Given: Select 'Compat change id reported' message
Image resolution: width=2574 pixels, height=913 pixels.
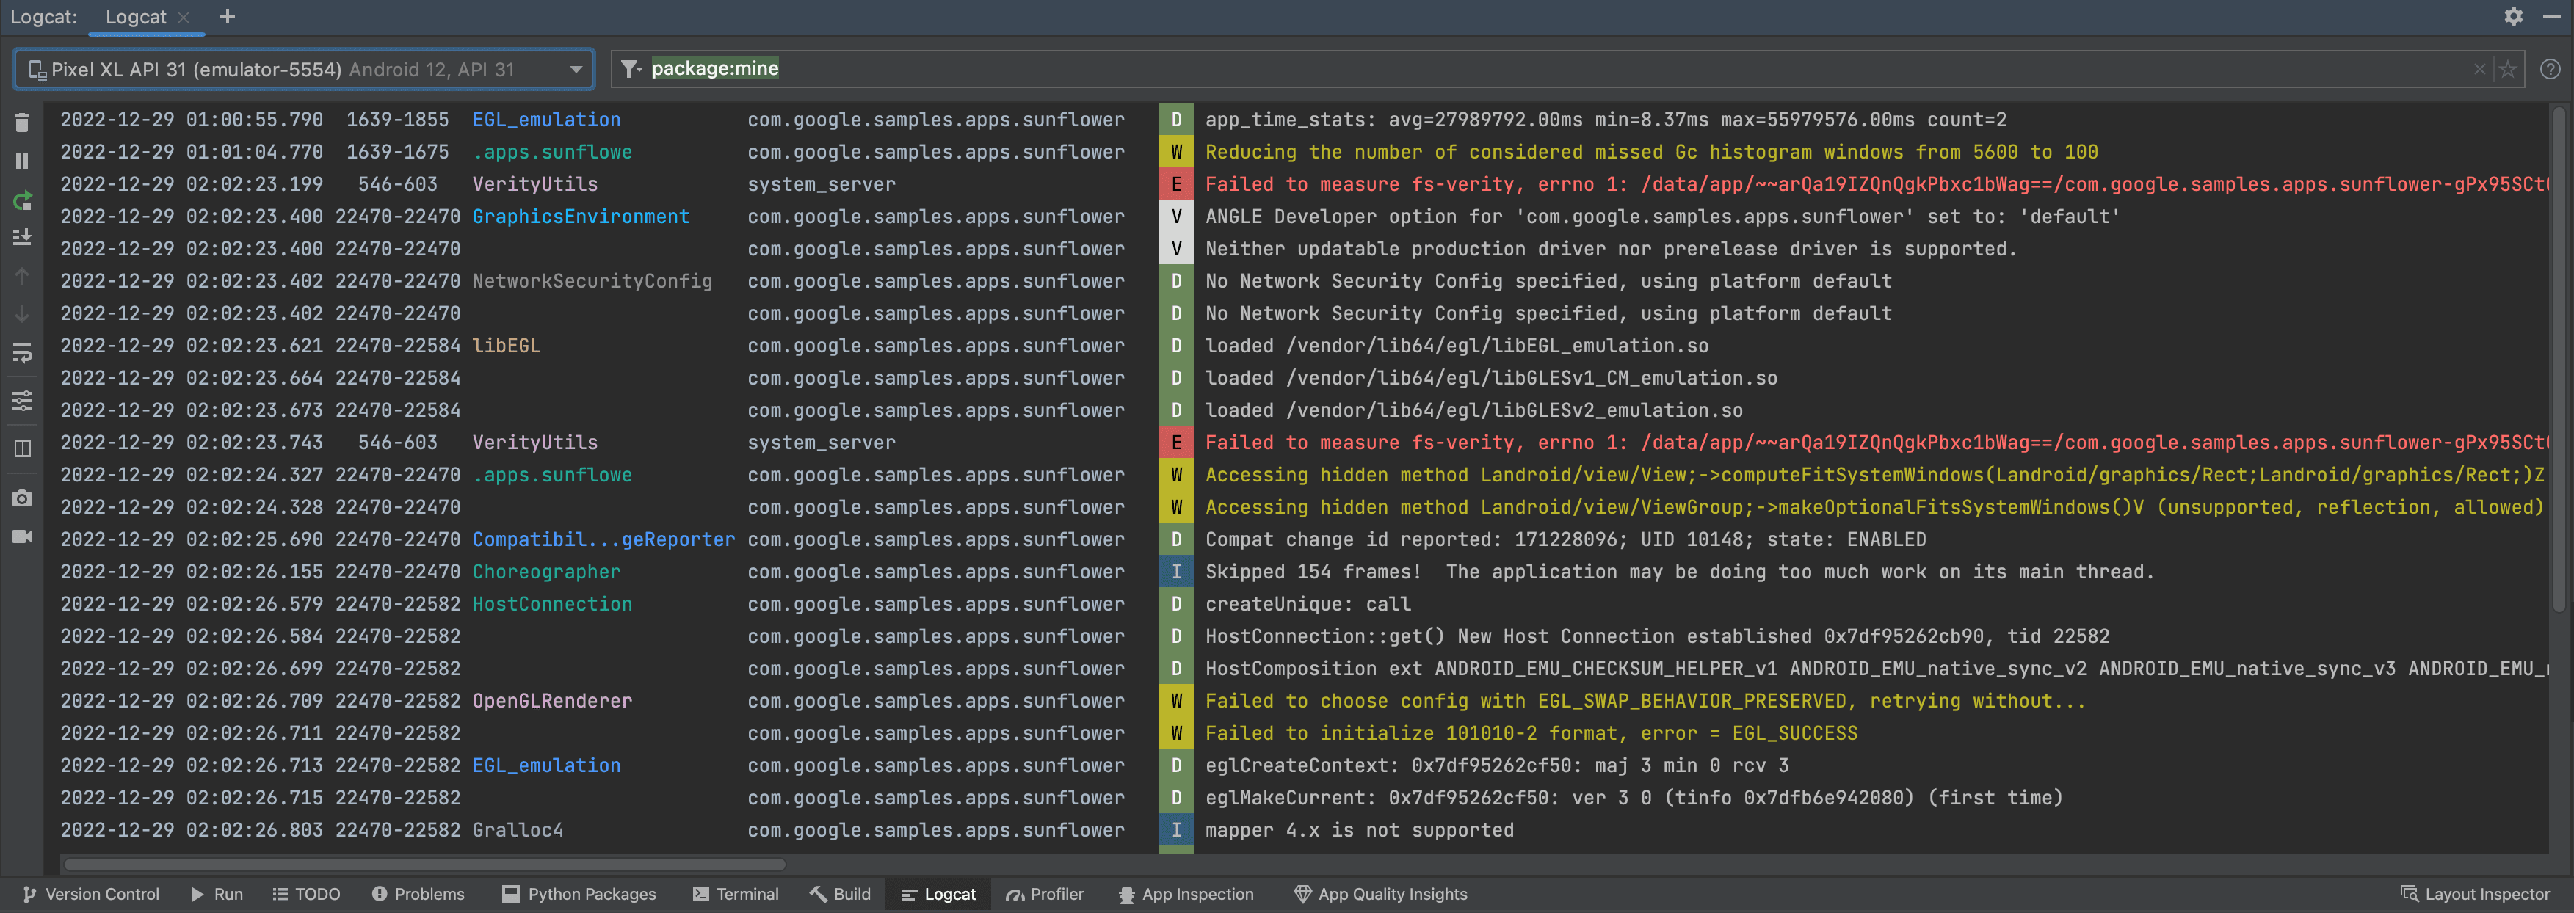Looking at the screenshot, I should (x=1566, y=539).
